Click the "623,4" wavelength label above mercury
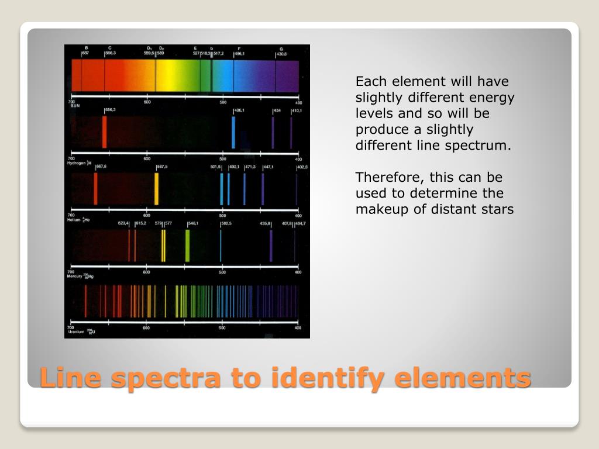The height and width of the screenshot is (449, 599). click(x=123, y=223)
